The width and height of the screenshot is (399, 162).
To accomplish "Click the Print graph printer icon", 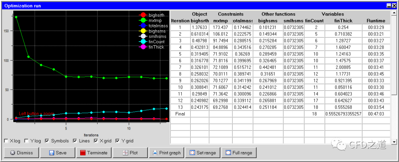I will pos(155,153).
